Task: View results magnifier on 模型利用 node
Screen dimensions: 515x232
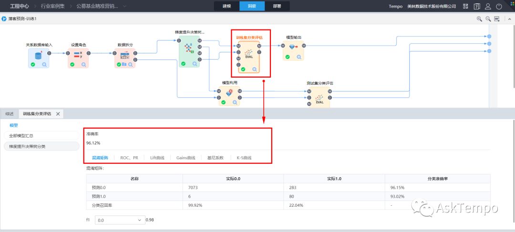Action: tap(235, 102)
